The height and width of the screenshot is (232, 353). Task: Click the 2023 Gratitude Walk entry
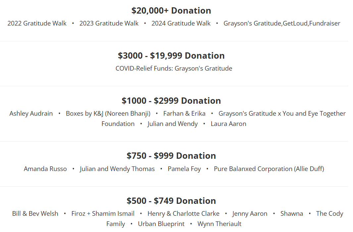[x=109, y=23]
